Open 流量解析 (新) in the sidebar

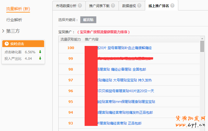[18, 9]
